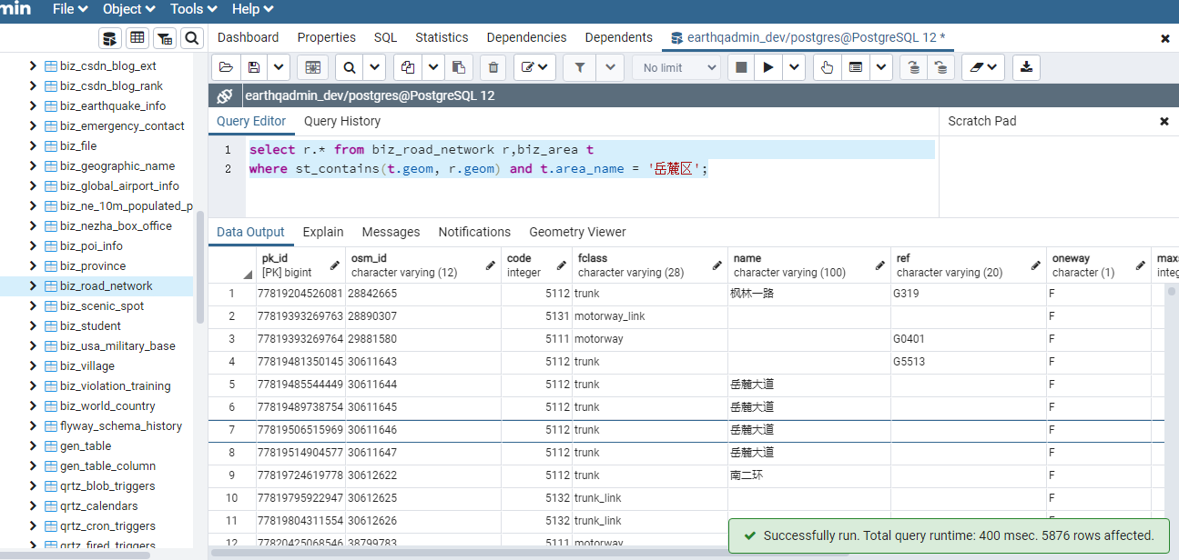The image size is (1179, 560).
Task: Open the Tools menu
Action: coord(193,9)
